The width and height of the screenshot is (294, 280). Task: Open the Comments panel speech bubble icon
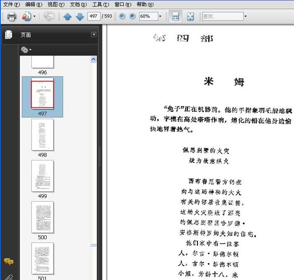[x=8, y=261]
